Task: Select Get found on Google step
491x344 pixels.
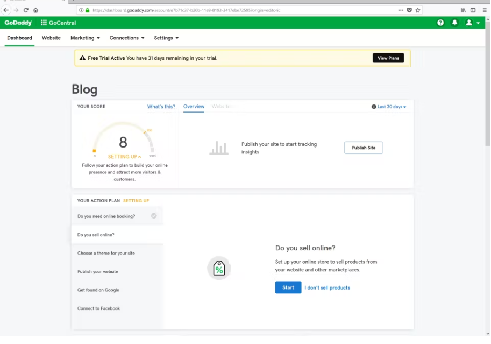Action: pos(117,290)
